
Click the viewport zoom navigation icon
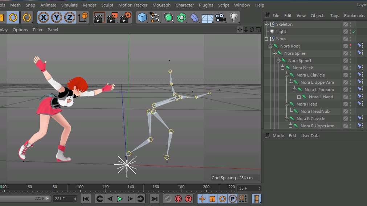tap(246, 29)
